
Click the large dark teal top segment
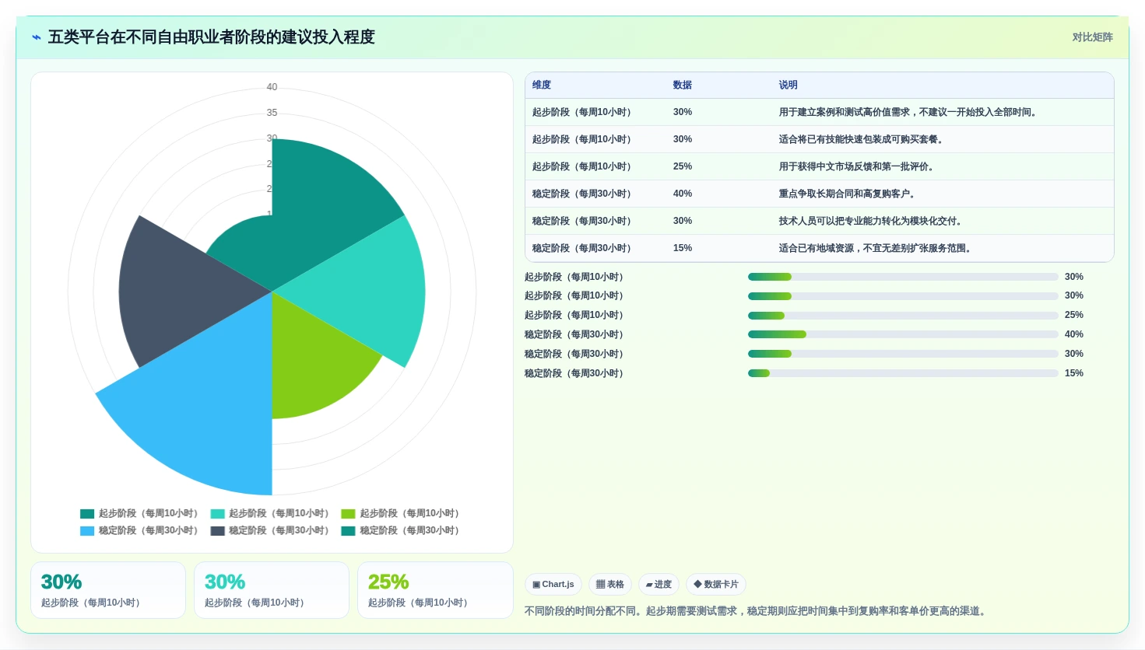click(x=323, y=206)
